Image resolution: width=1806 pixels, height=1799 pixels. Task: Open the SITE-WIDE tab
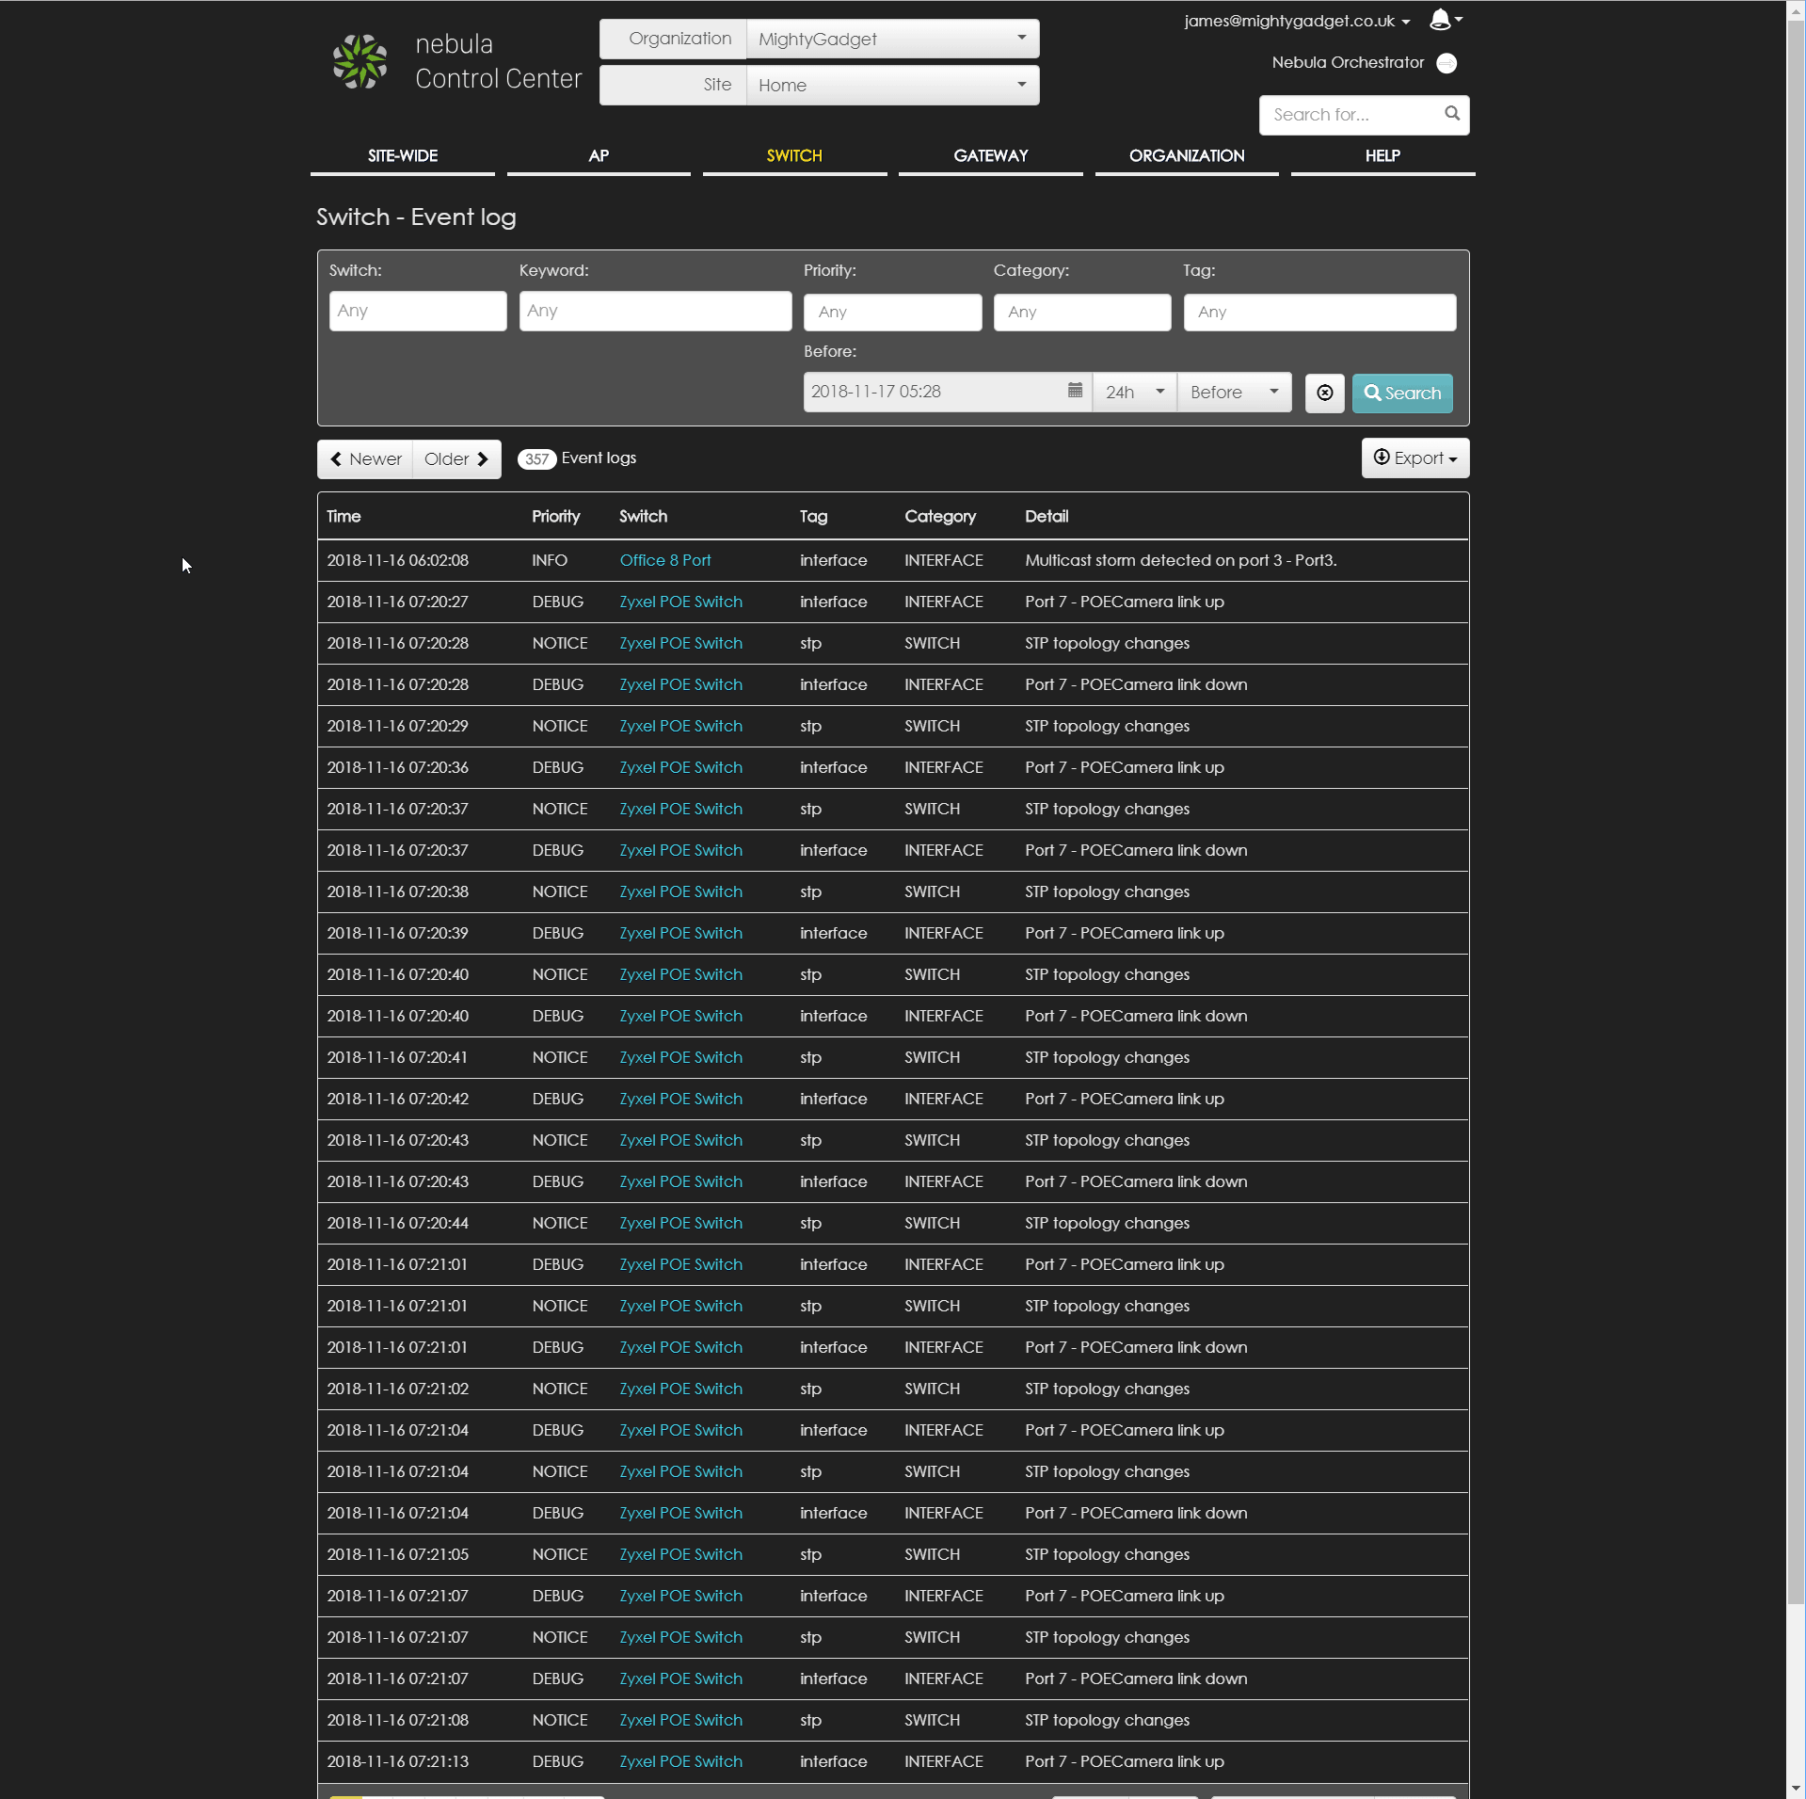pos(402,156)
